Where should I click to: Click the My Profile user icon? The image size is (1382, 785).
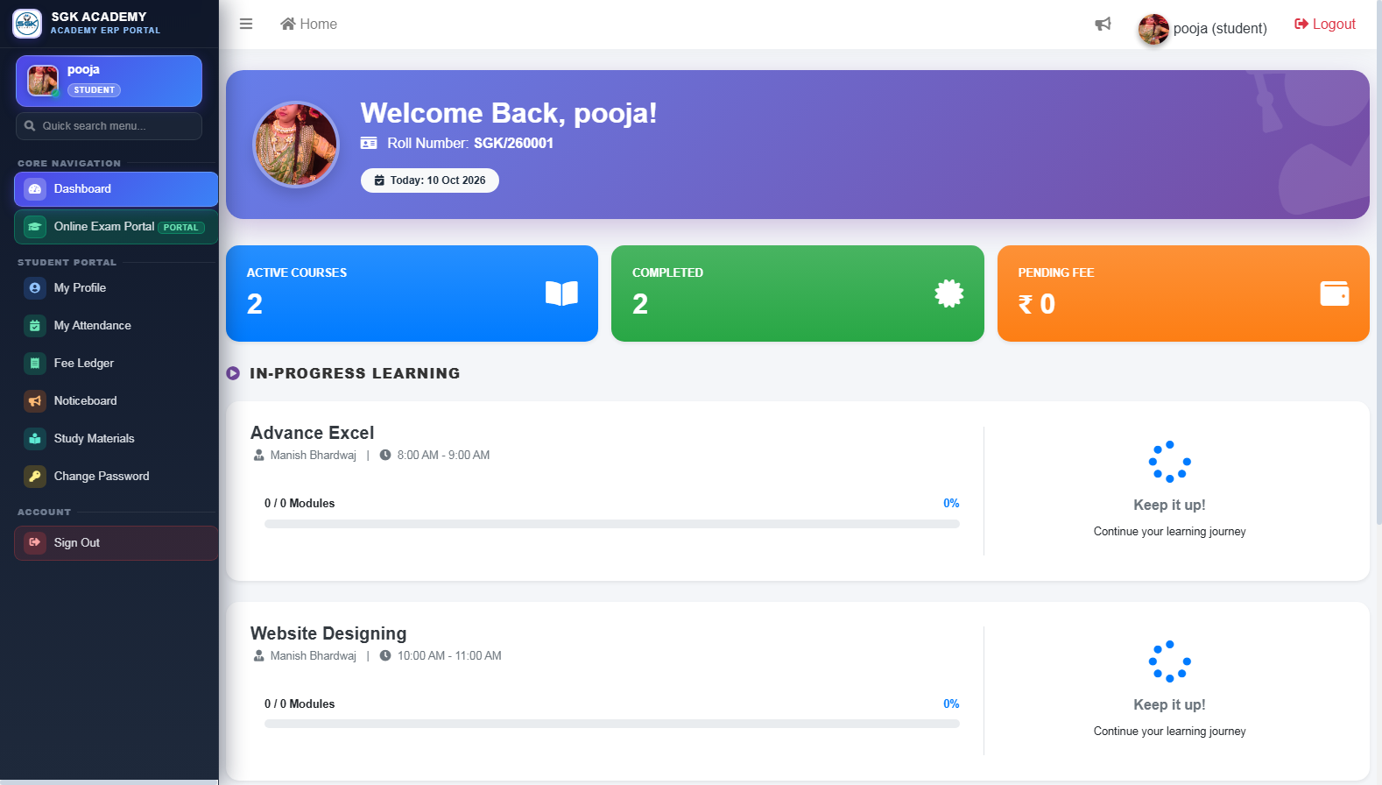click(x=35, y=288)
